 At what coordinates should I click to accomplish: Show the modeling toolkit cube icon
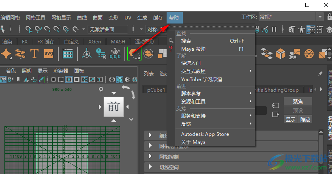[x=292, y=29]
